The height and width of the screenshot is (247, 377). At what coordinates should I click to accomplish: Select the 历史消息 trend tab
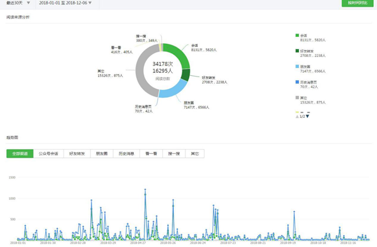(126, 154)
